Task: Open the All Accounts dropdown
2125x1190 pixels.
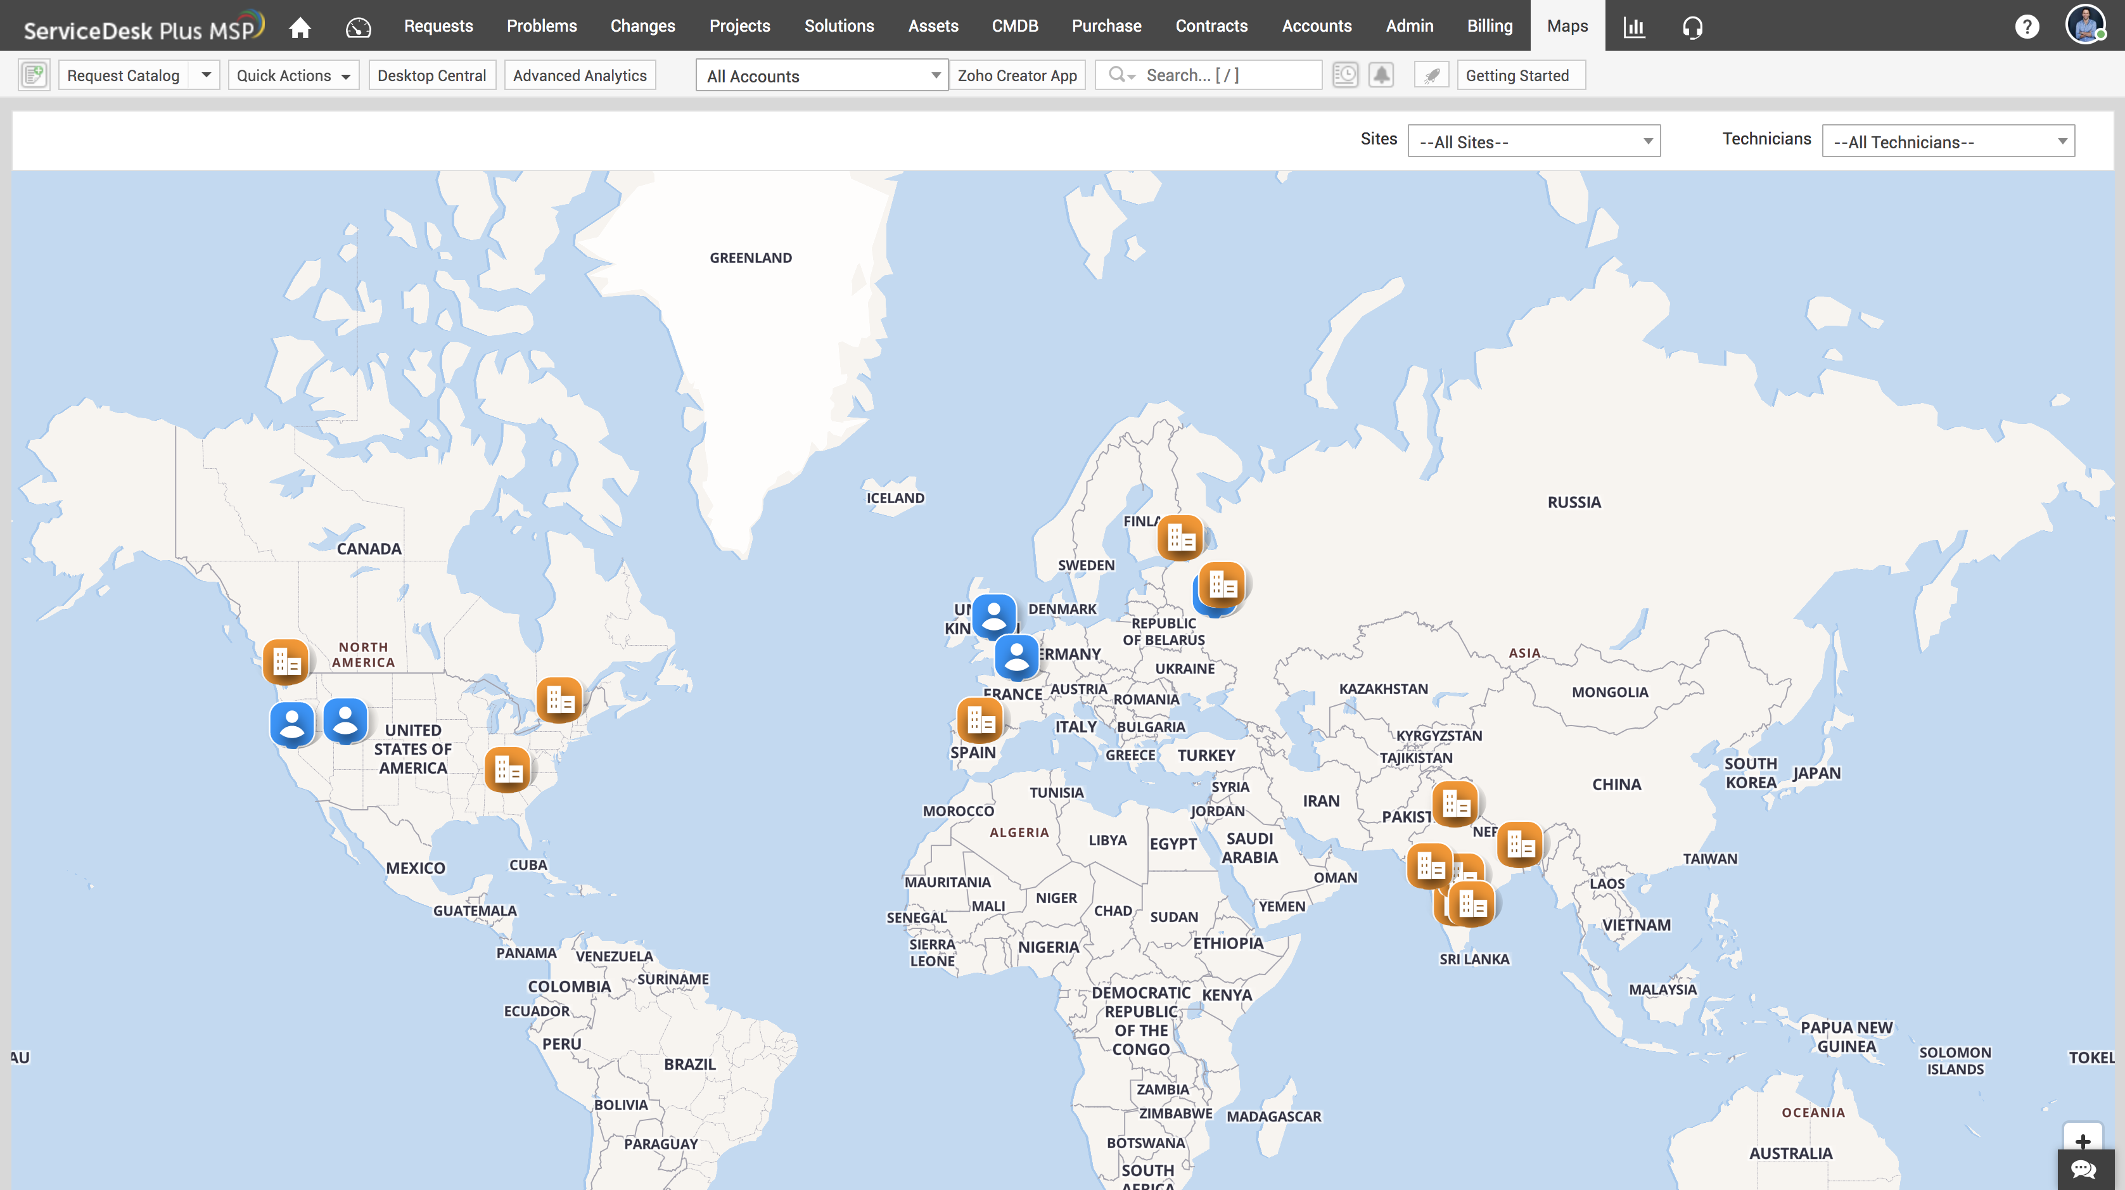Action: (822, 75)
